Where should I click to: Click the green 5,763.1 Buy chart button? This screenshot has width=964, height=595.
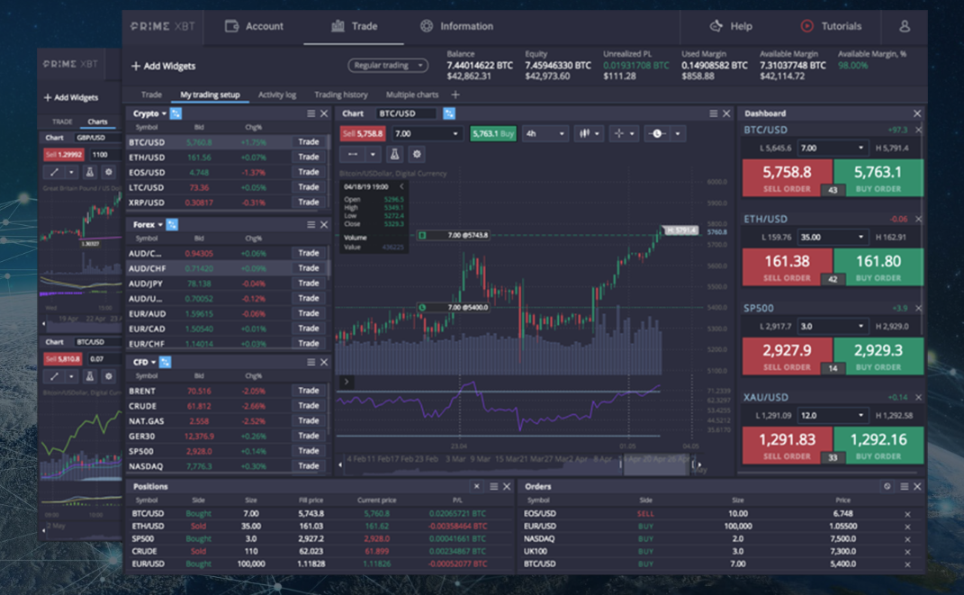(x=493, y=133)
